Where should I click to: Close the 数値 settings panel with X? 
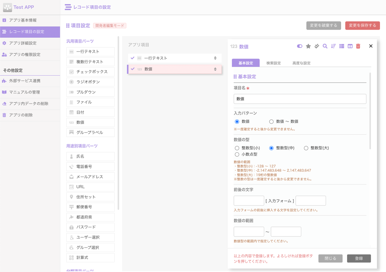[x=371, y=46]
